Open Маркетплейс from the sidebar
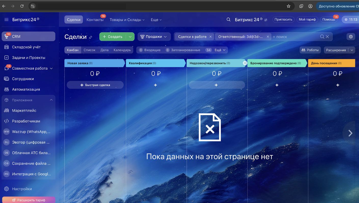Viewport: 359px width, 203px height. [x=24, y=111]
